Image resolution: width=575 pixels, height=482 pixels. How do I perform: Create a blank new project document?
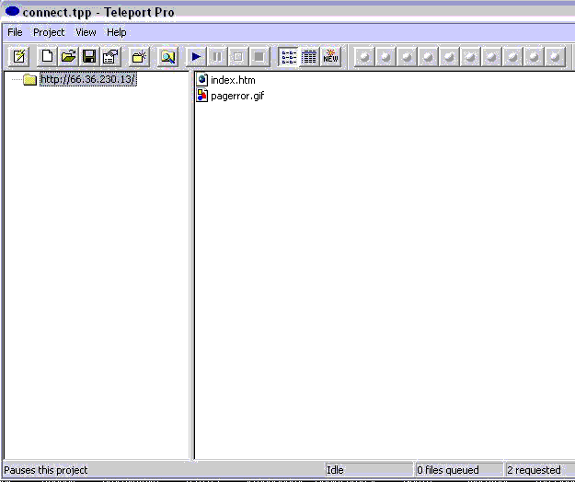[x=47, y=56]
